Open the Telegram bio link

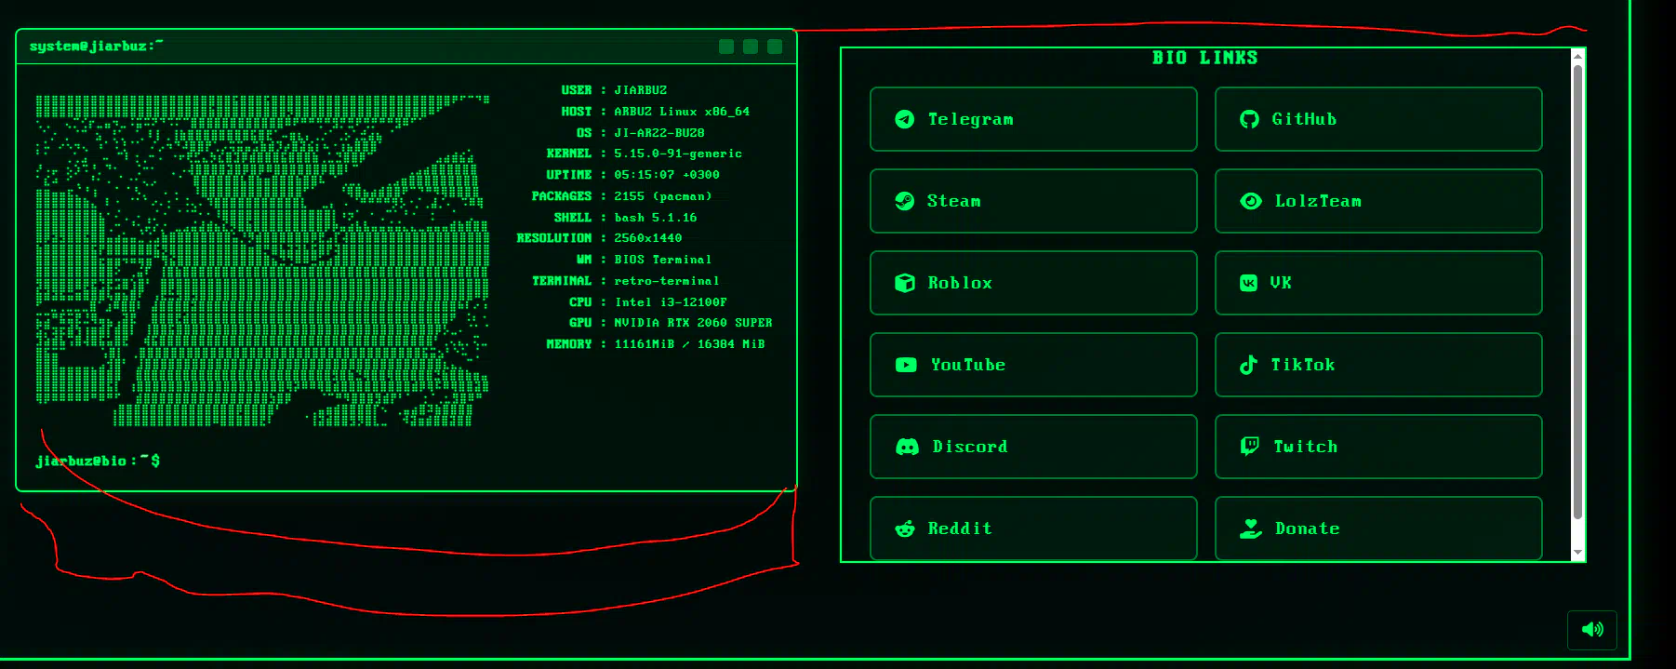1033,119
